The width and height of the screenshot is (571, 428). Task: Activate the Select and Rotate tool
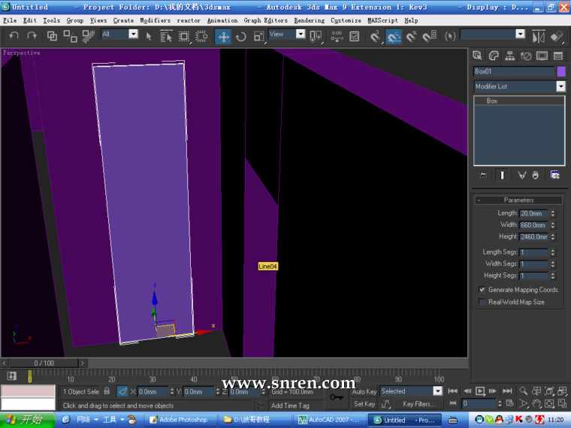[x=241, y=36]
